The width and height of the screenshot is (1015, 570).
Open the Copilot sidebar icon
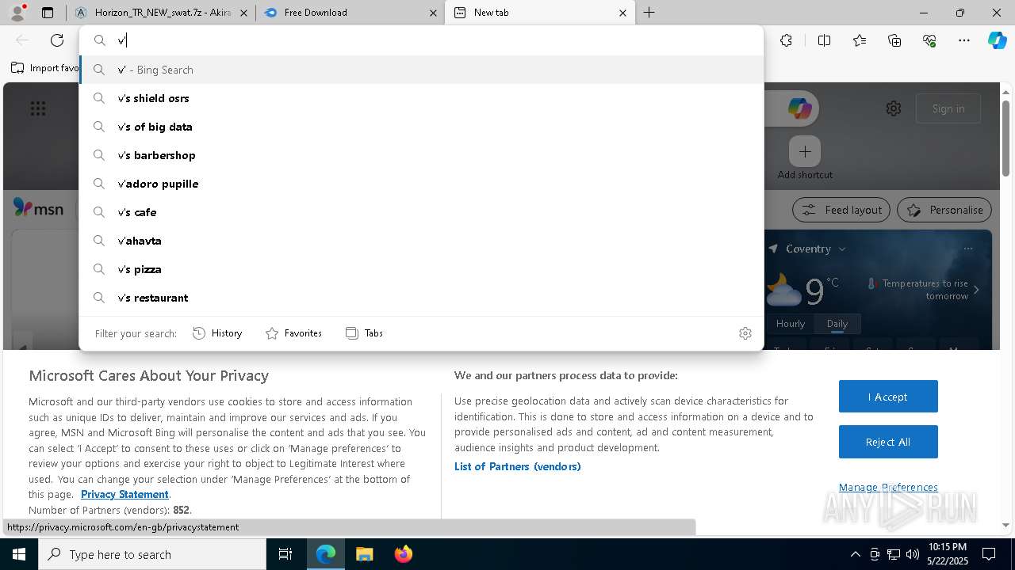997,40
